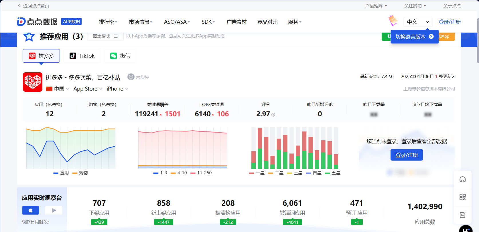
Task: Open the customer service headset icon
Action: pyautogui.click(x=463, y=179)
